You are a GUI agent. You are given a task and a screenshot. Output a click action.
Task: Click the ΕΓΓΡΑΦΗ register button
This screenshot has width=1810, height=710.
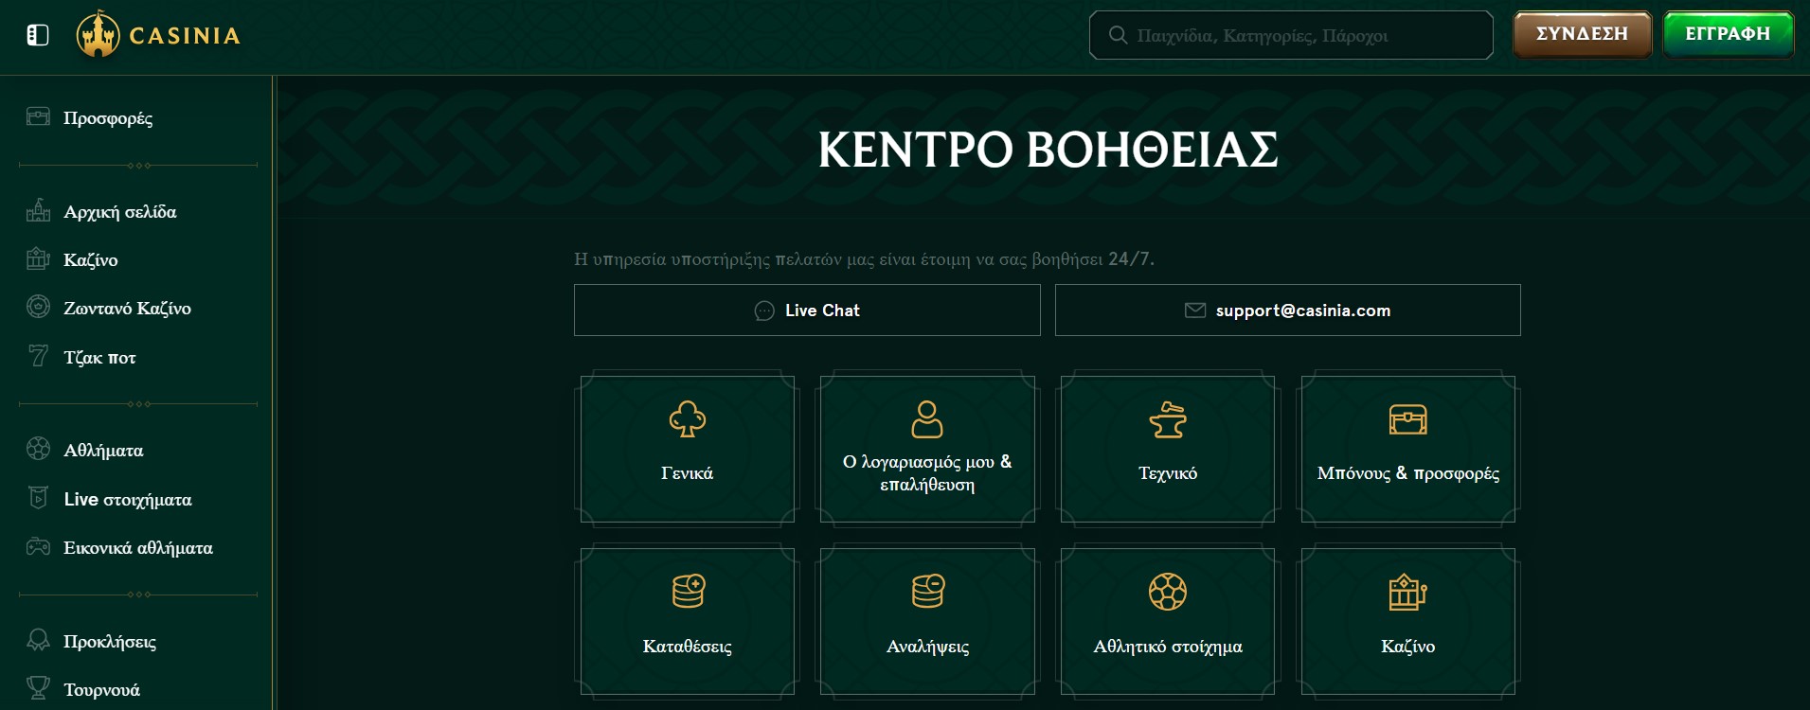click(1728, 35)
